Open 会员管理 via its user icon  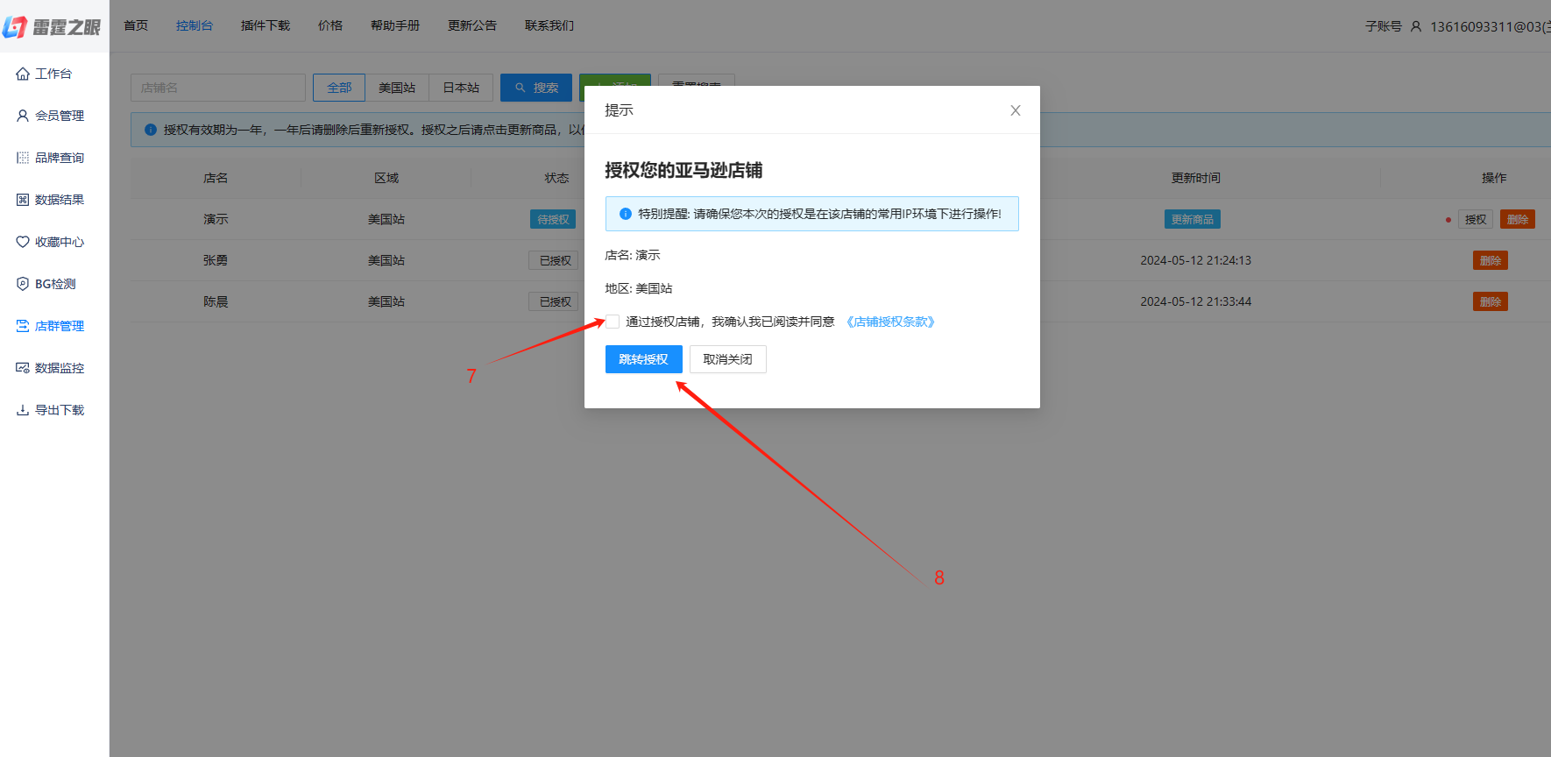tap(23, 116)
